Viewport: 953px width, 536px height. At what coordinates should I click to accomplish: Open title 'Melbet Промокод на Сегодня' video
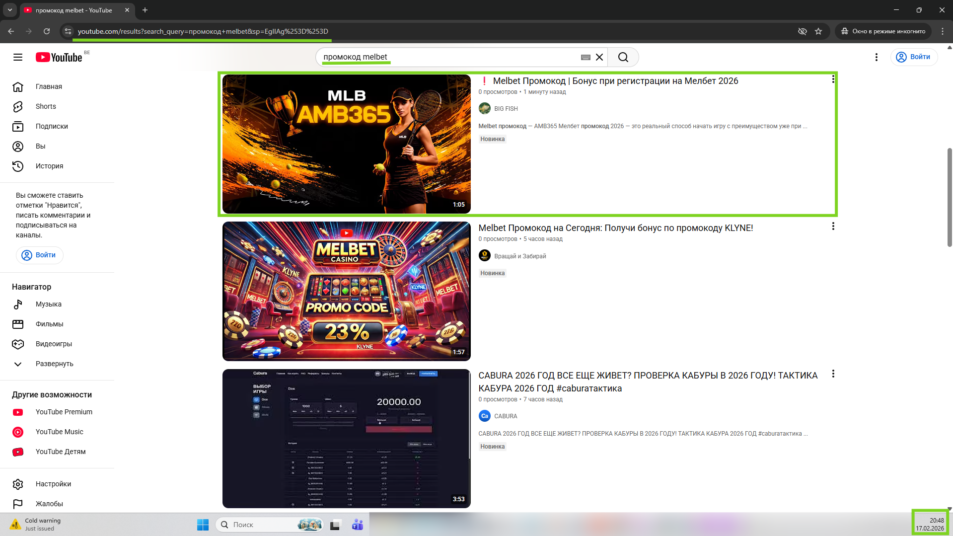[x=616, y=228]
